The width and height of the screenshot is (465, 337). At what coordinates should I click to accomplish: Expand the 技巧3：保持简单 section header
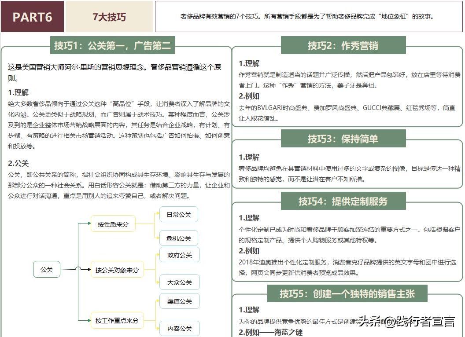(x=345, y=139)
